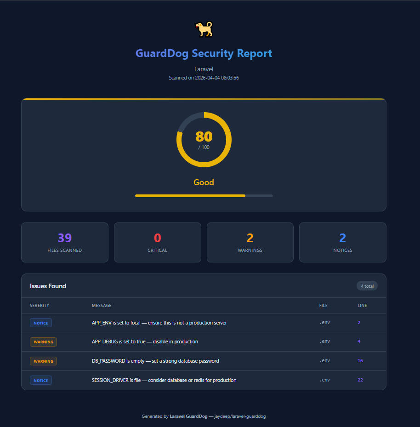Click the "4 total" issues count badge
Viewport: 420px width, 427px height.
pos(367,286)
